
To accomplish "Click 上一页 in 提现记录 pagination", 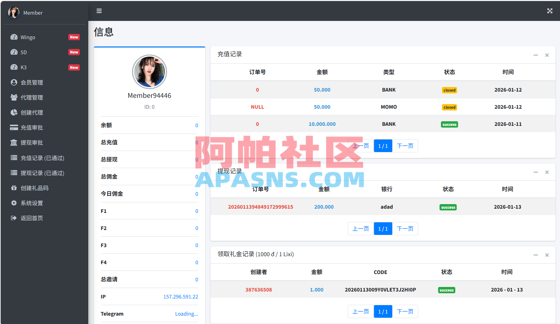I will coord(361,229).
